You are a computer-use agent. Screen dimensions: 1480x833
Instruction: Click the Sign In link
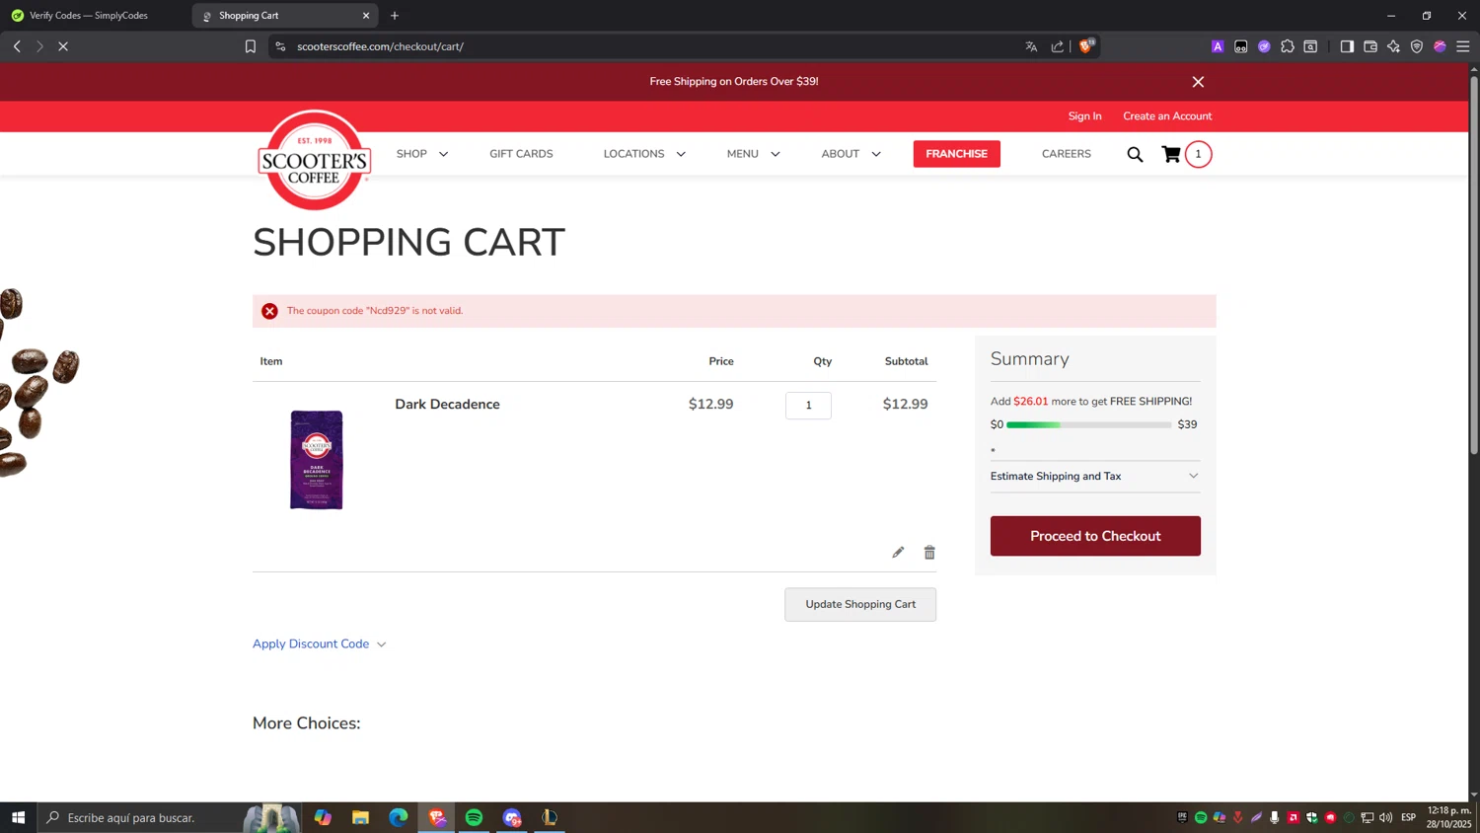(1084, 116)
